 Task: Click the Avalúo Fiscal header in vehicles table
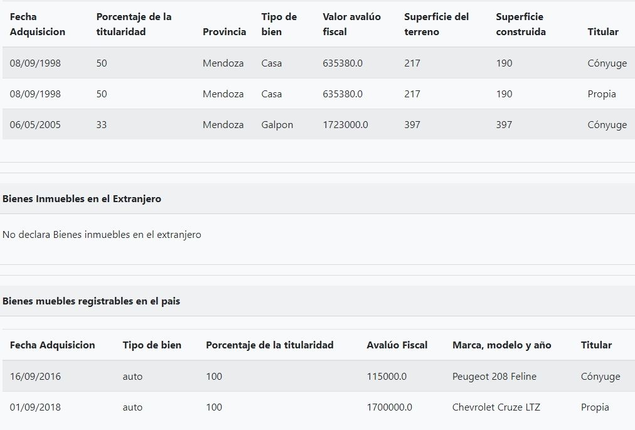(x=397, y=345)
